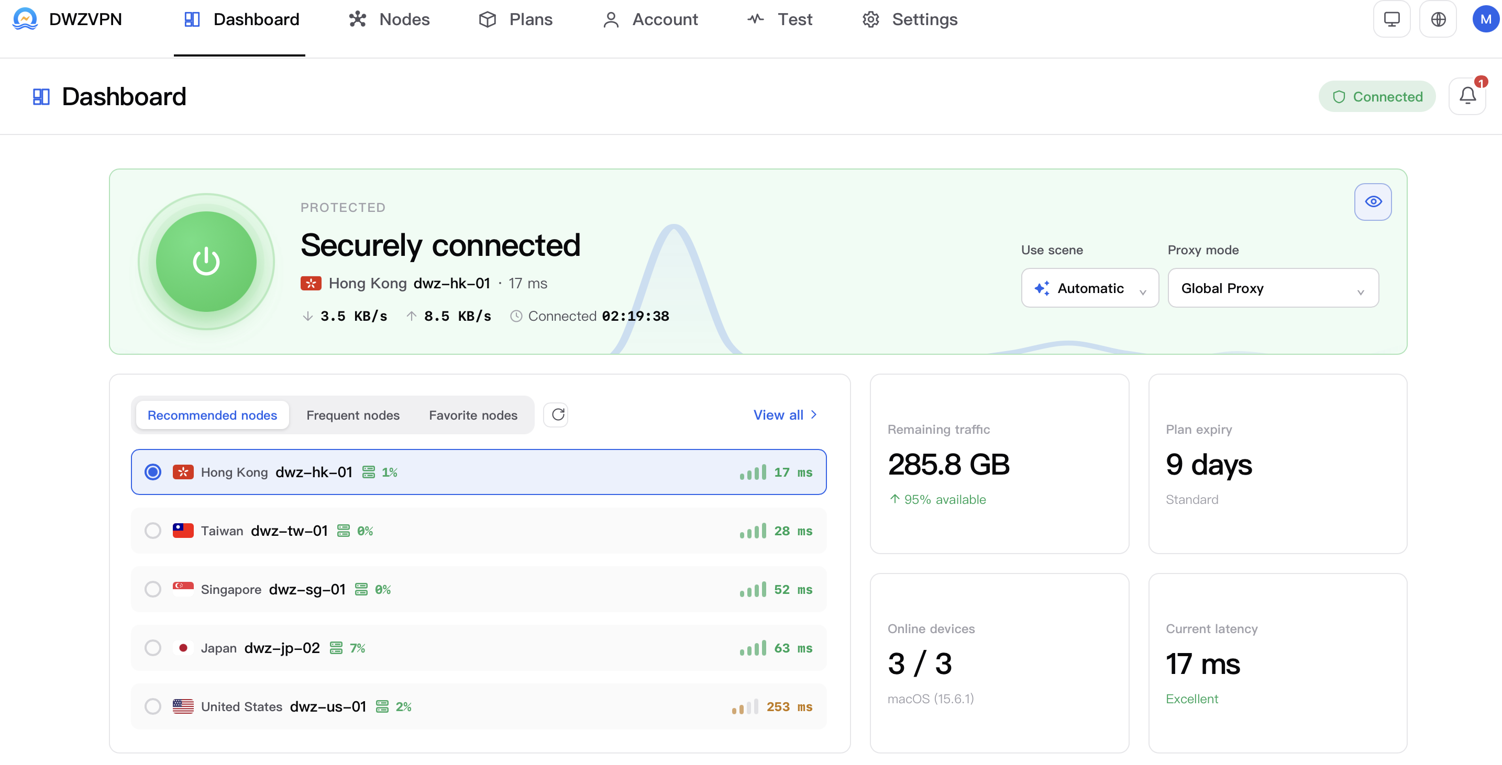Switch to Frequent nodes tab
The width and height of the screenshot is (1502, 765).
click(x=353, y=415)
